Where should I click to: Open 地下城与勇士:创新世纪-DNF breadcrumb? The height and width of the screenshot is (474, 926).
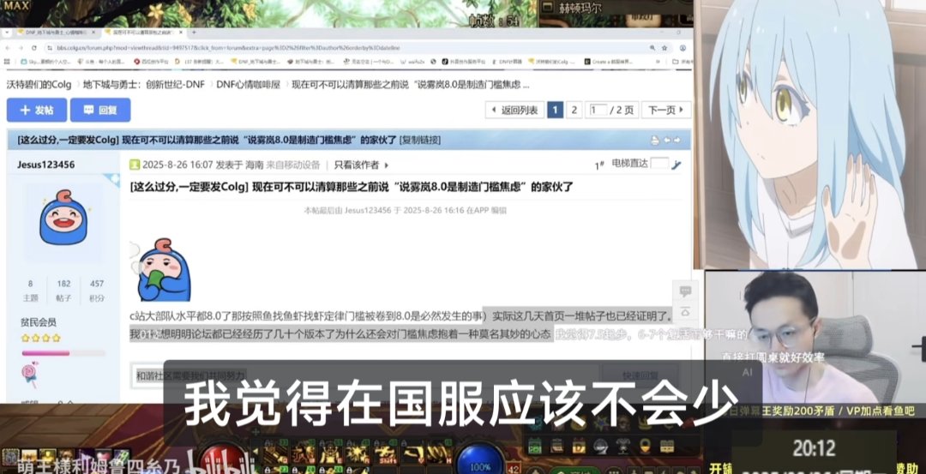coord(144,84)
